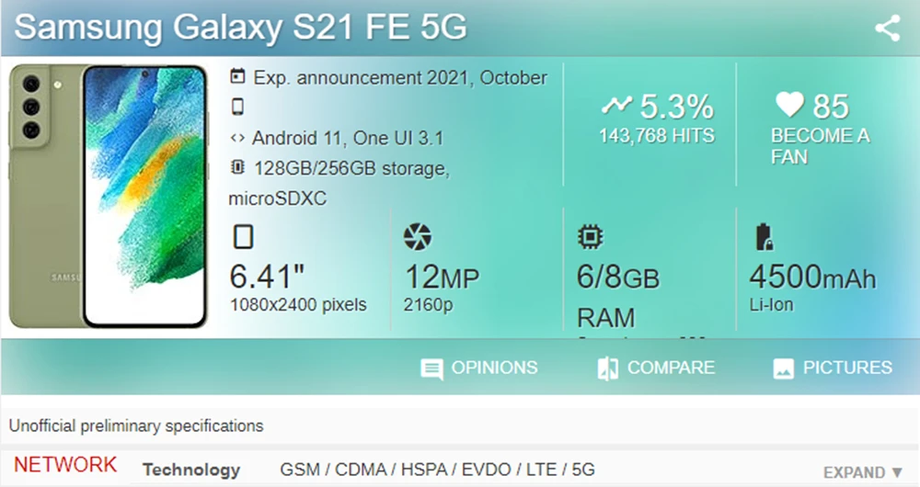Image resolution: width=920 pixels, height=487 pixels.
Task: Expand the Network specifications section
Action: (863, 472)
